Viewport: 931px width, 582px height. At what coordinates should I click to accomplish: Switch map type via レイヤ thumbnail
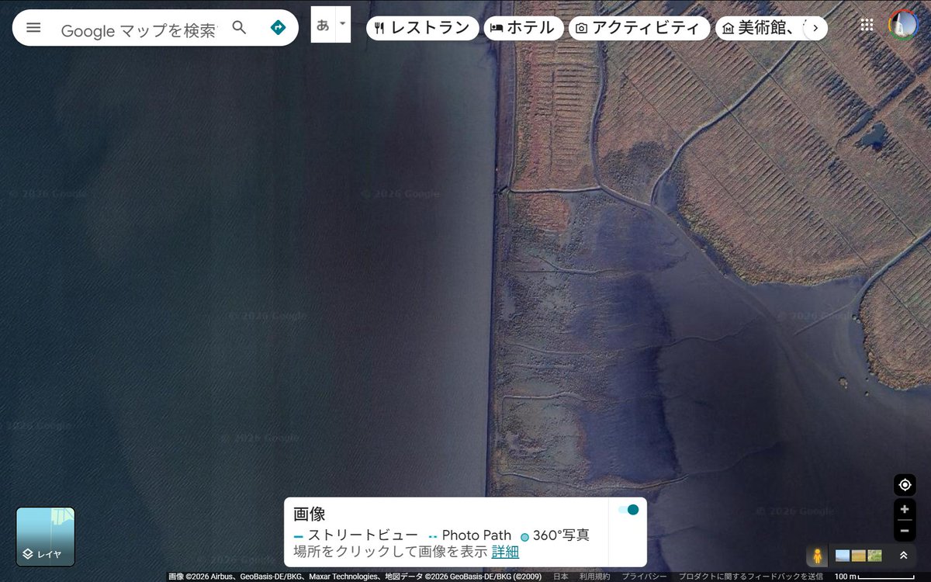tap(46, 537)
